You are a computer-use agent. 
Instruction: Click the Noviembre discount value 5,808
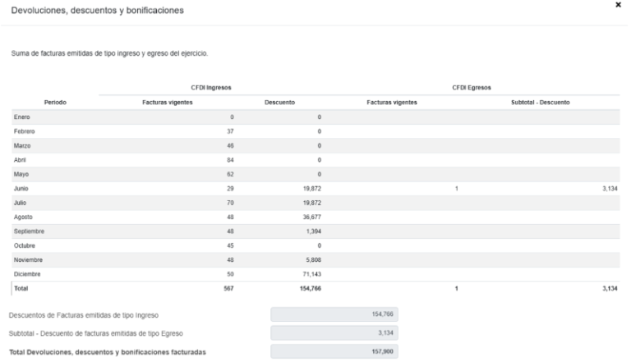click(314, 260)
